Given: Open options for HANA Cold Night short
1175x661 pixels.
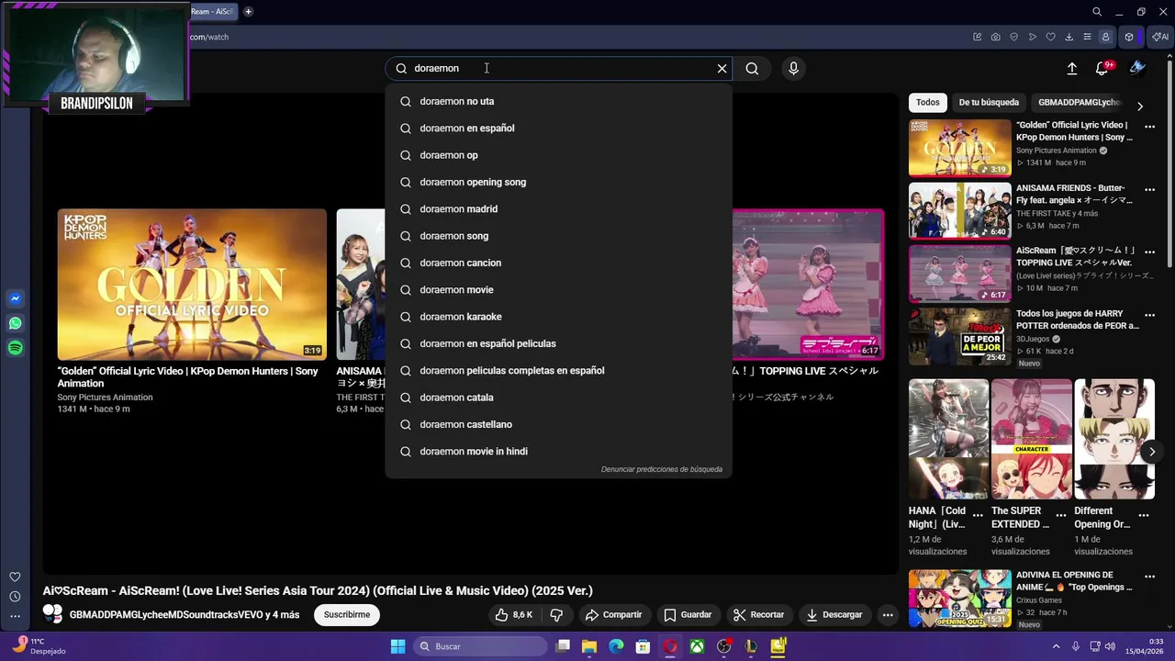Looking at the screenshot, I should point(978,515).
